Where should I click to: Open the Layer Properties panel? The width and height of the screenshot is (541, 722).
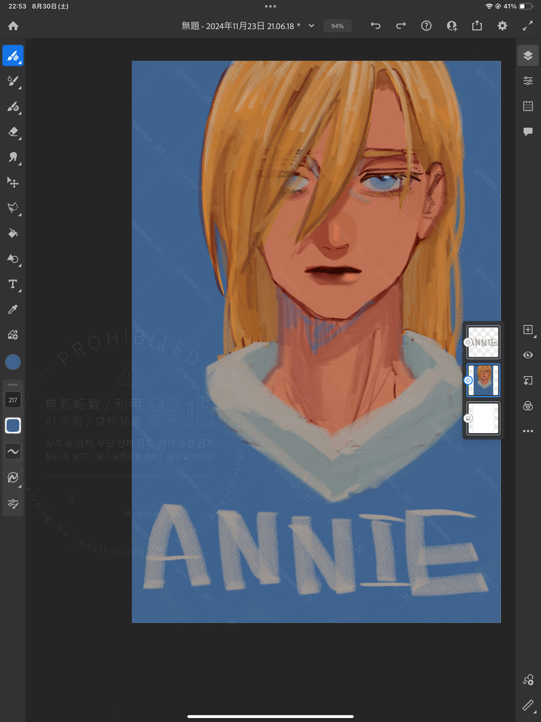coord(528,81)
